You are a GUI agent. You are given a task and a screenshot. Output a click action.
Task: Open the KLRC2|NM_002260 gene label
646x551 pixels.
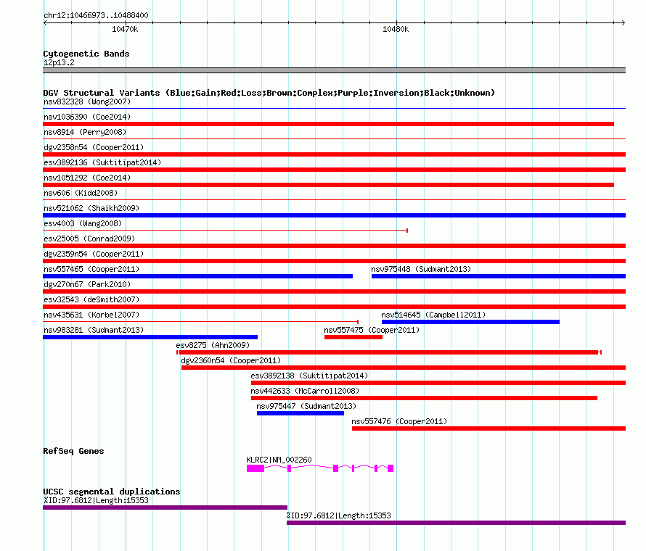click(x=279, y=460)
